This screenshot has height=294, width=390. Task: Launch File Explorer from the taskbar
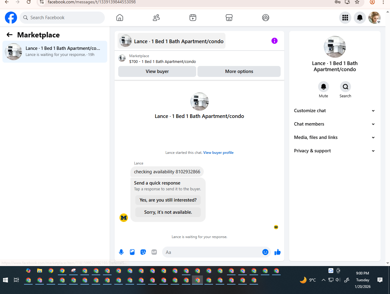coord(40,271)
